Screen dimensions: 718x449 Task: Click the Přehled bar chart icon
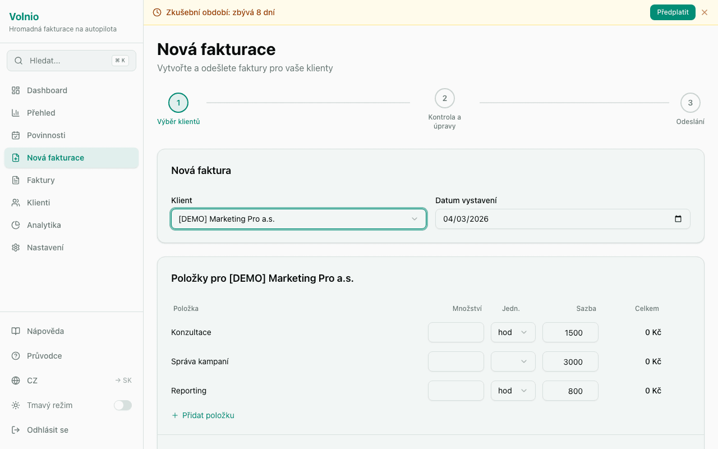(x=16, y=113)
